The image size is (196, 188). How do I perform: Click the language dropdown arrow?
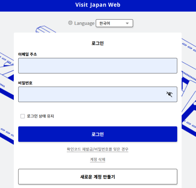(127, 23)
